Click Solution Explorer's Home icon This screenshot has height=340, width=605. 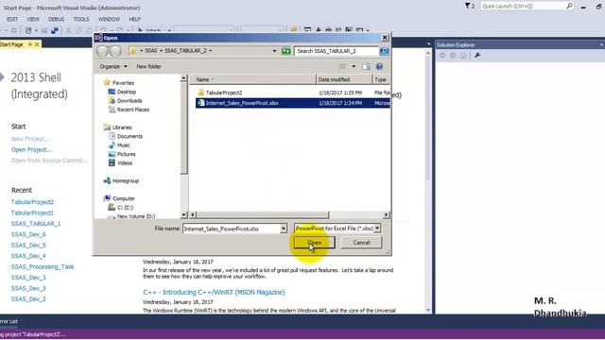[463, 56]
